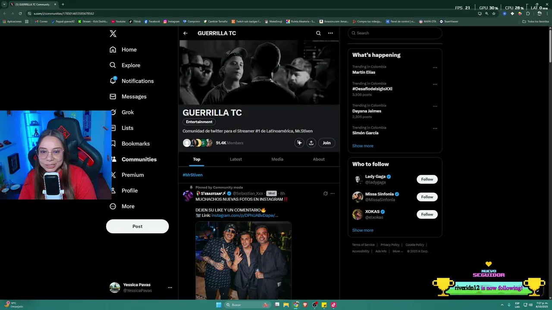The width and height of the screenshot is (552, 310).
Task: Open a new browser tab with plus
Action: 63,4
